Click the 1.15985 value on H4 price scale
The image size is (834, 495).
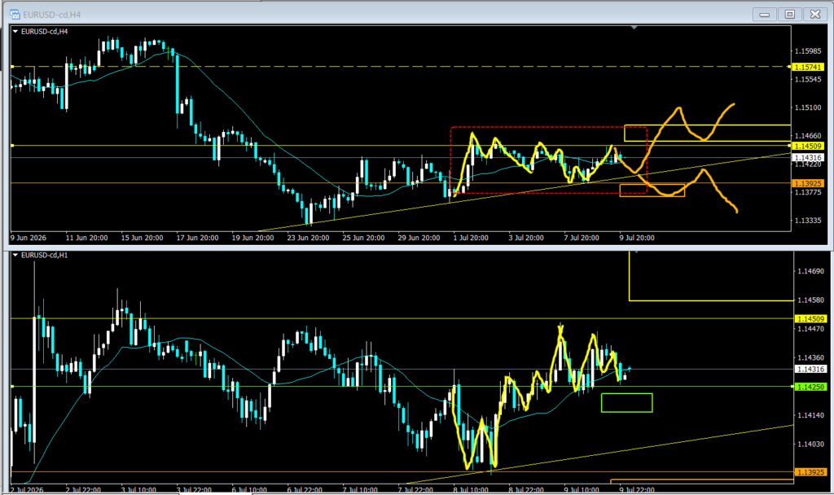tap(808, 51)
